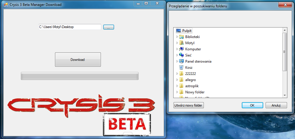Minimize the Crysis 3 Beta Manager window
The height and width of the screenshot is (139, 295).
(139, 4)
